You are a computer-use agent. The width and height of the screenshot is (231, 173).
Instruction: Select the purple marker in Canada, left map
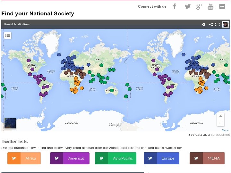click(29, 60)
